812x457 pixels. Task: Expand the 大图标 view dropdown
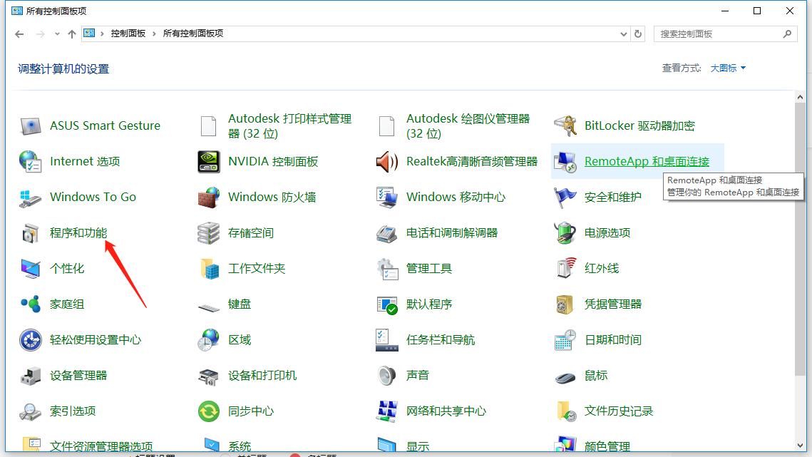point(728,68)
